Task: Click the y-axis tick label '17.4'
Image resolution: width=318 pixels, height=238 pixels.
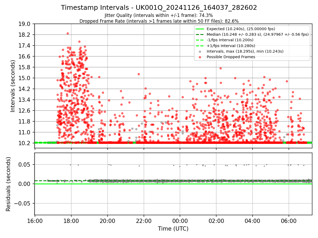Action: 24,46
